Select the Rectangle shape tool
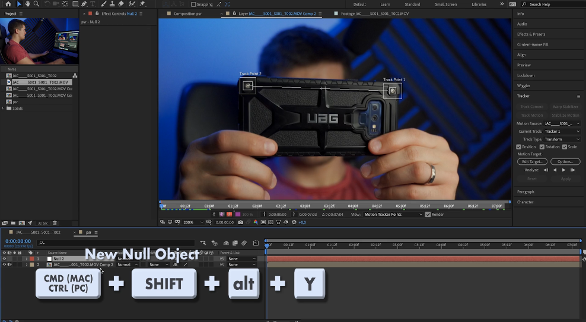The width and height of the screenshot is (586, 322). [75, 4]
